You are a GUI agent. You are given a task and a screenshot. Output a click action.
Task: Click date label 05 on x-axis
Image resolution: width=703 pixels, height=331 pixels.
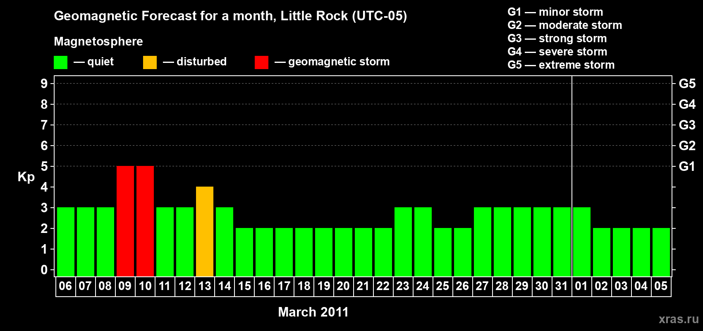click(661, 286)
